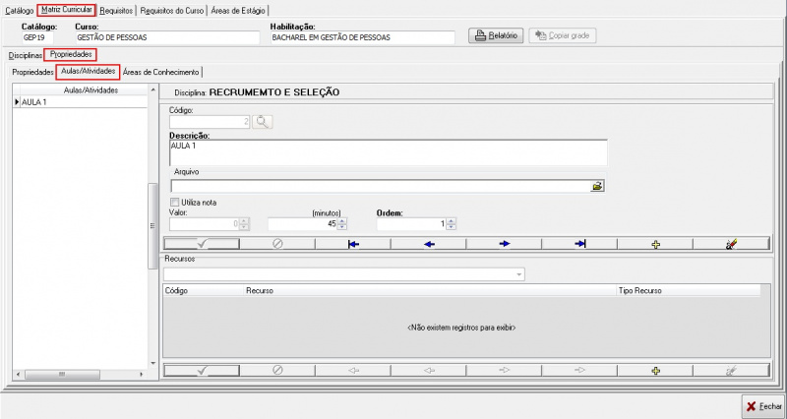787x419 pixels.
Task: Go to previous record in Aulas navigator
Action: pos(428,244)
